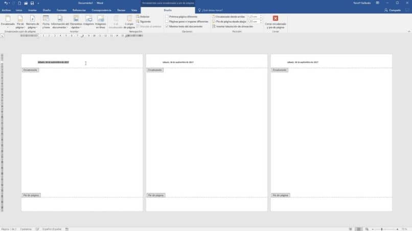Screen dimensions: 412x231
Task: Switch to Read Mode view icon
Action: pos(351,229)
